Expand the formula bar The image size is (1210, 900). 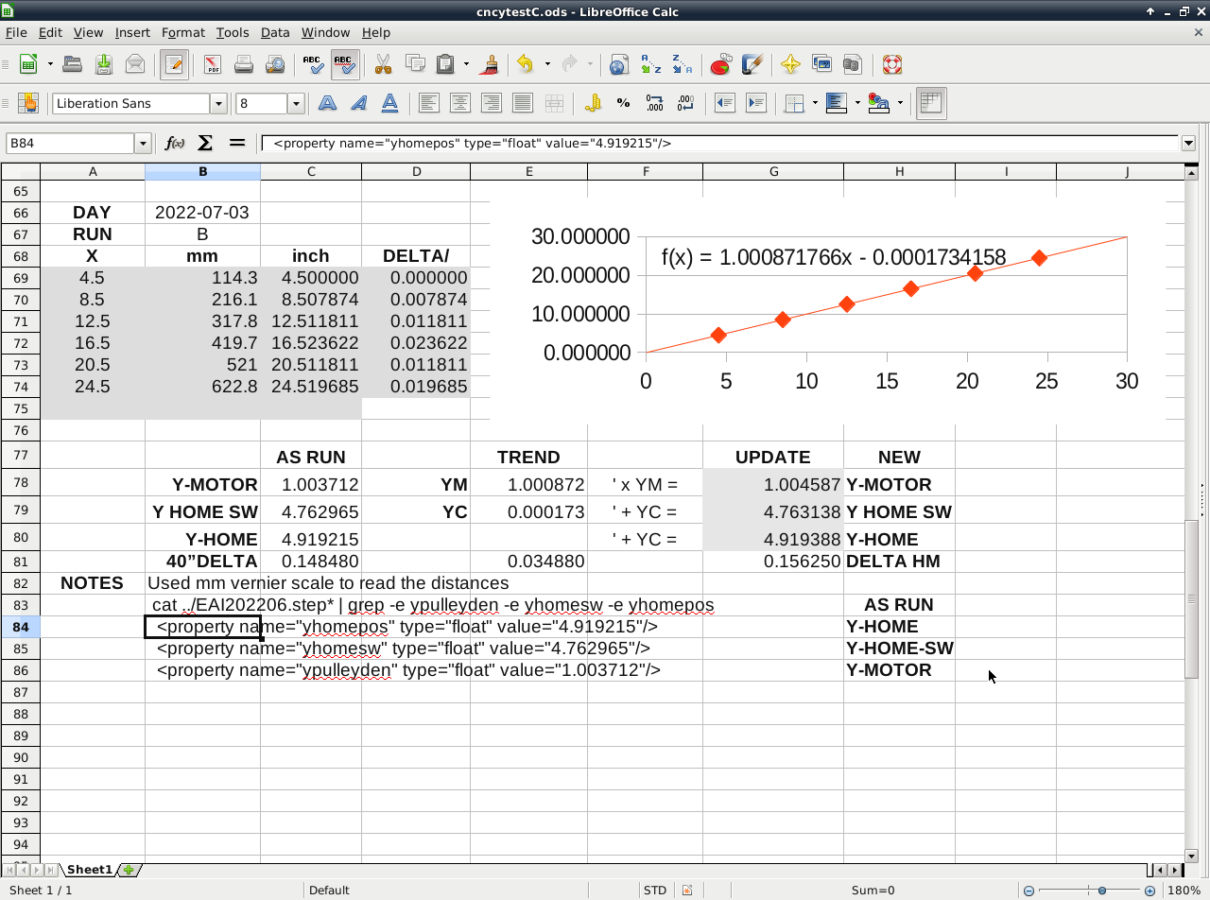1188,144
